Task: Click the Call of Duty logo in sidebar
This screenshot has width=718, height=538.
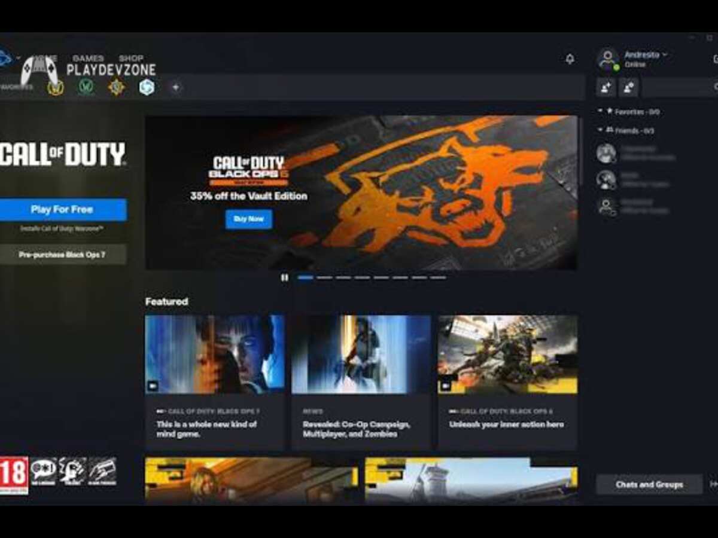Action: click(62, 154)
